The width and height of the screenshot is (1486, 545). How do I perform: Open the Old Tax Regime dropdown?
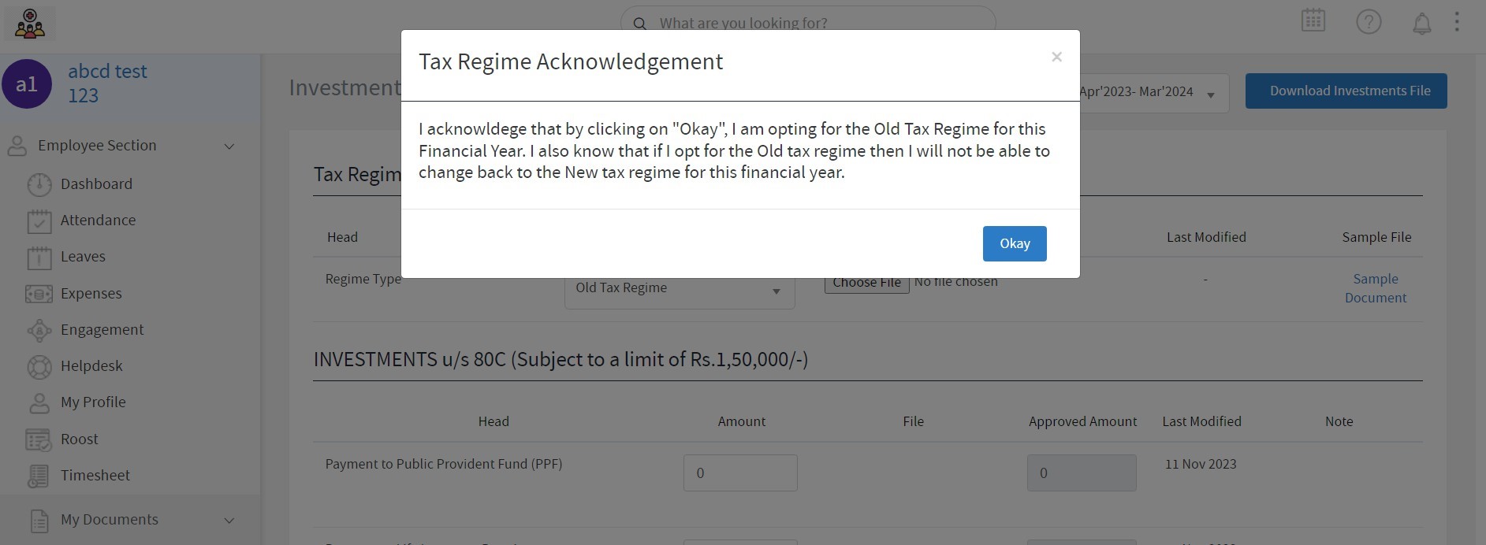coord(679,289)
